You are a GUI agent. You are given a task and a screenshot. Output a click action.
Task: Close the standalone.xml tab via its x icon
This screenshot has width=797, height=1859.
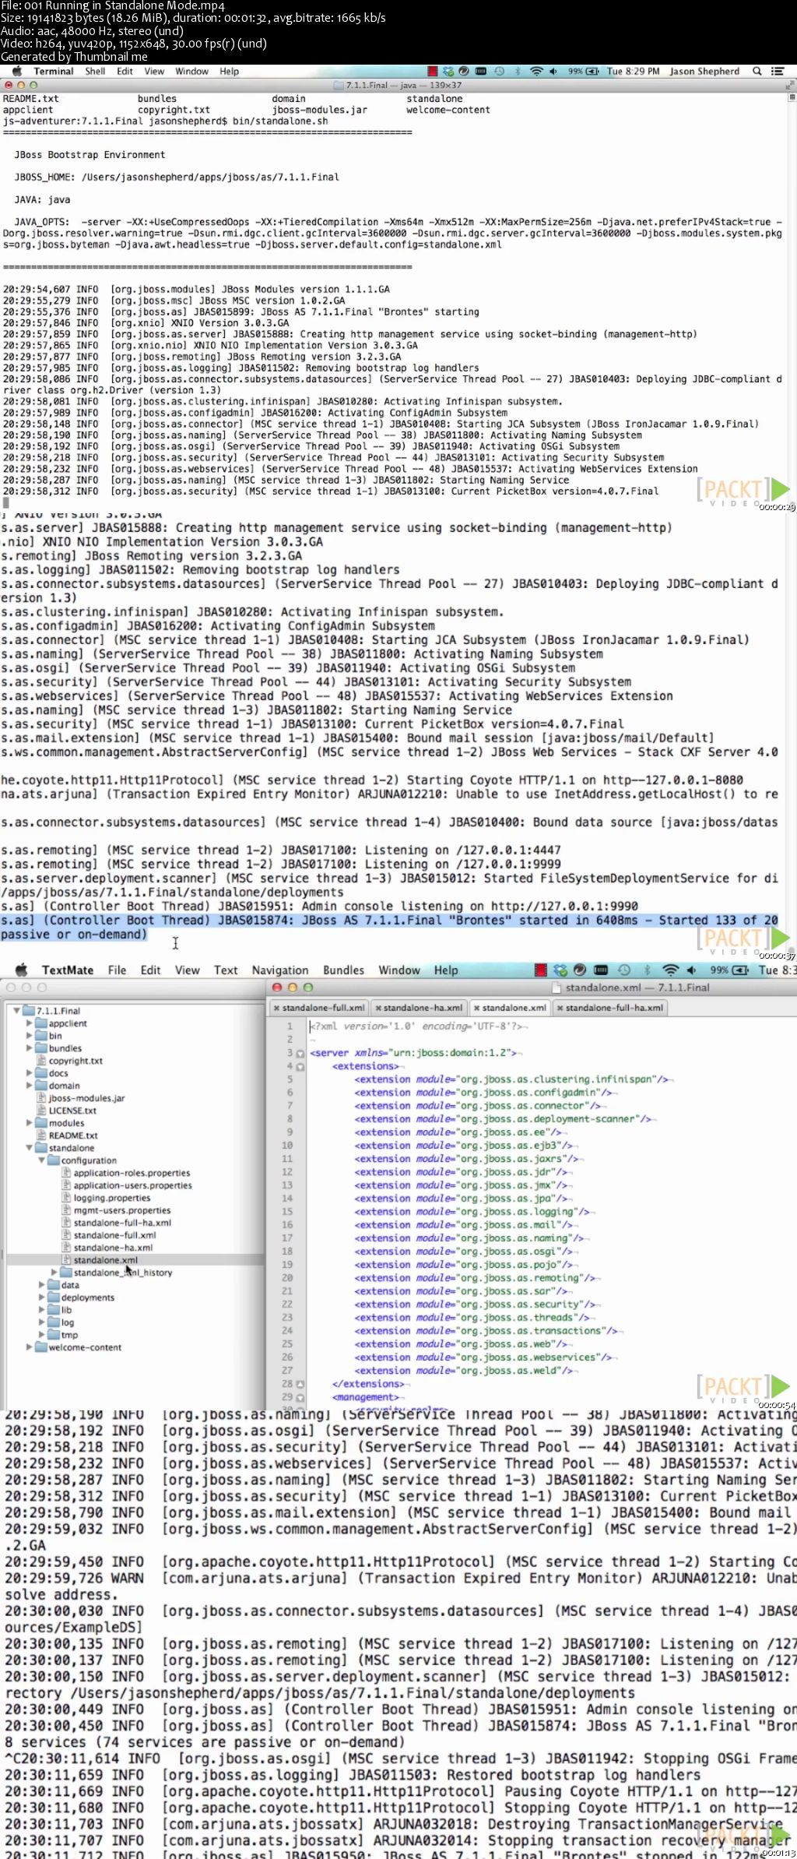click(x=476, y=1008)
